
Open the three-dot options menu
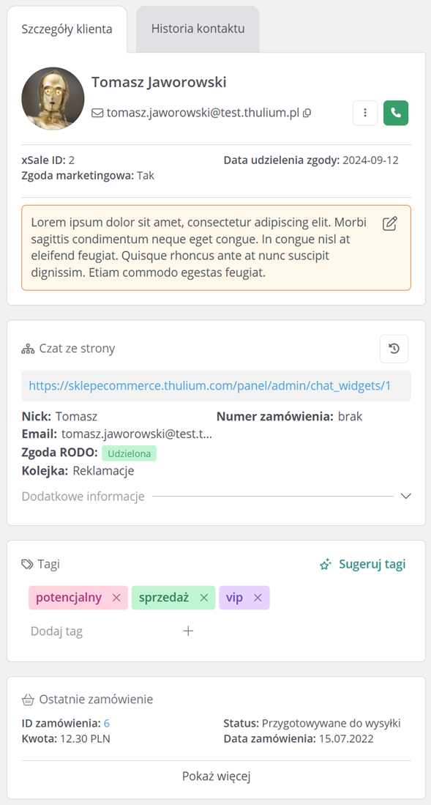(x=365, y=113)
